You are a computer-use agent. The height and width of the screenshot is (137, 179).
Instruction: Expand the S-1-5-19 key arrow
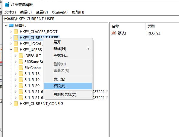16,80
